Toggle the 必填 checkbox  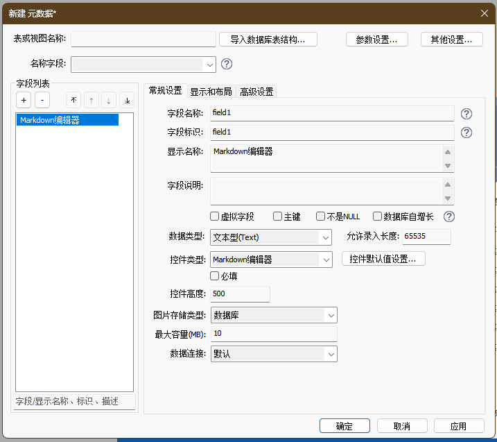point(215,276)
